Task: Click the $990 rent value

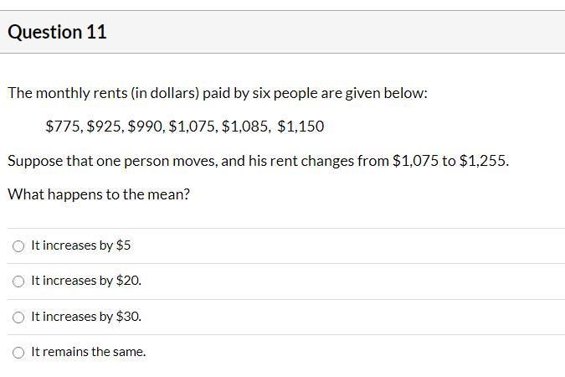Action: click(x=146, y=127)
